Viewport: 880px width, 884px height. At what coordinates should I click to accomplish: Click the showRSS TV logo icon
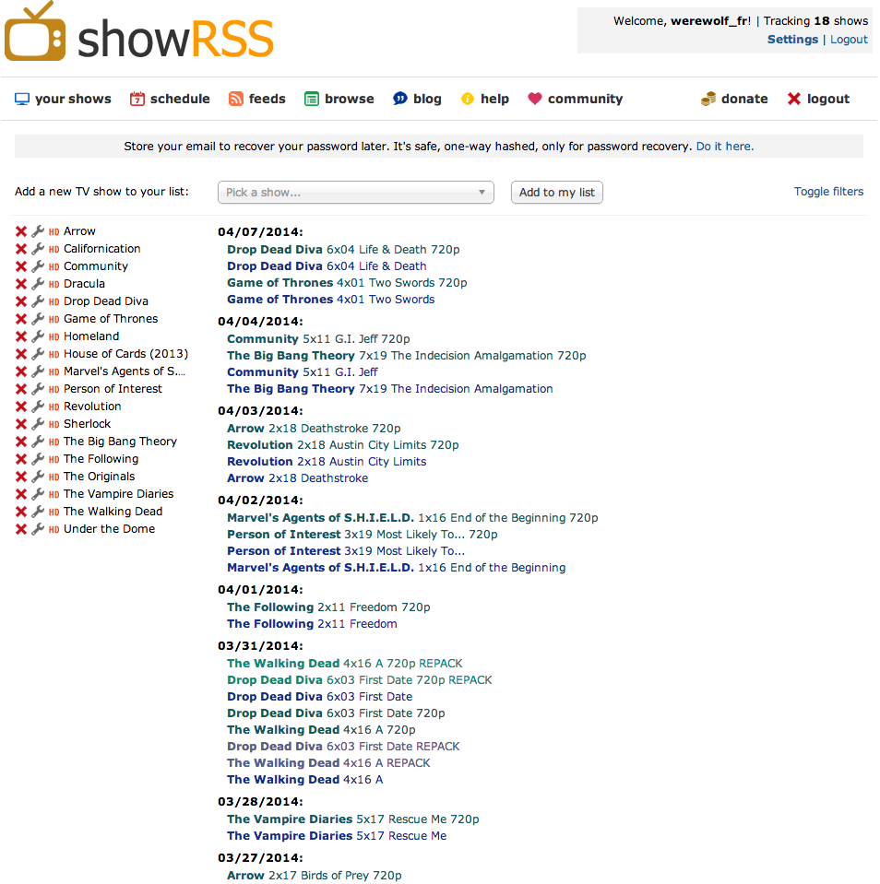(34, 32)
